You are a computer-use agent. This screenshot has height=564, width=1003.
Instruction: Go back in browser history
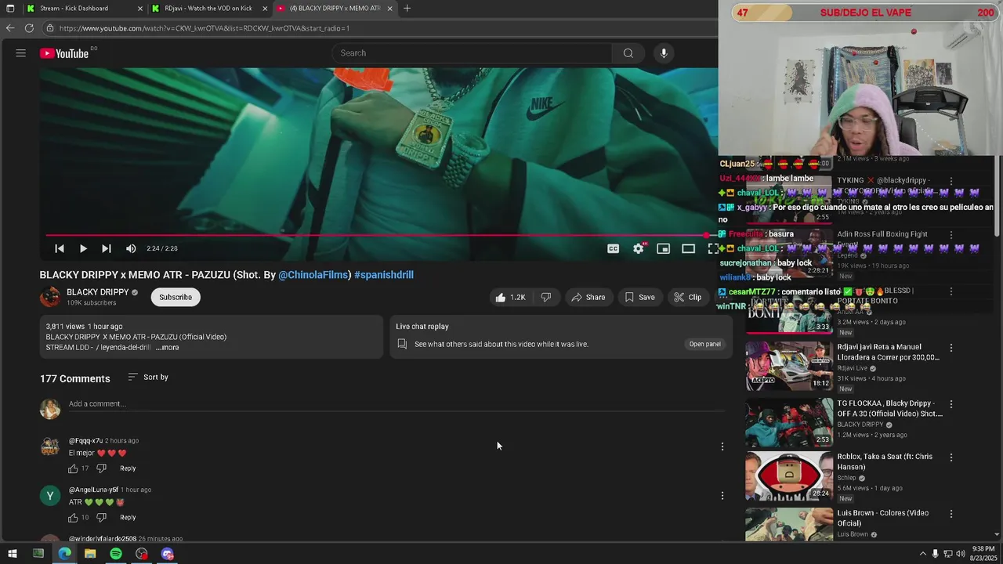click(x=10, y=28)
